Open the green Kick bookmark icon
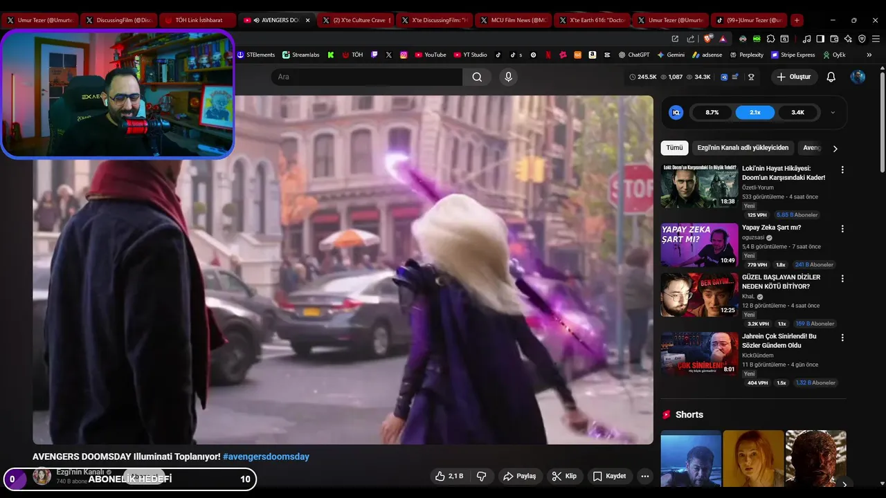 point(331,55)
